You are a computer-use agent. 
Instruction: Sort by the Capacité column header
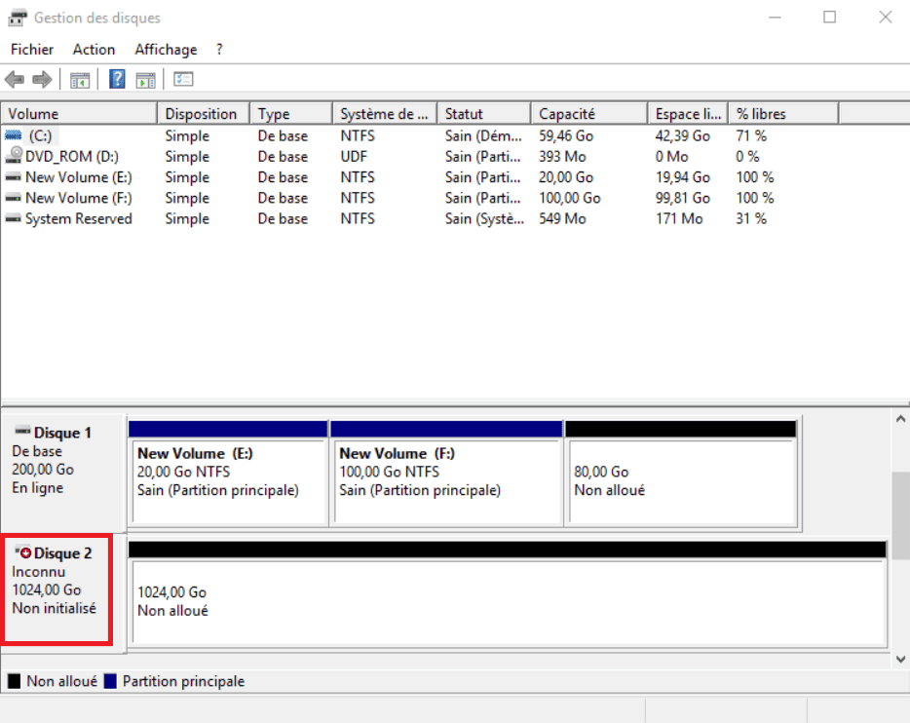pos(589,114)
